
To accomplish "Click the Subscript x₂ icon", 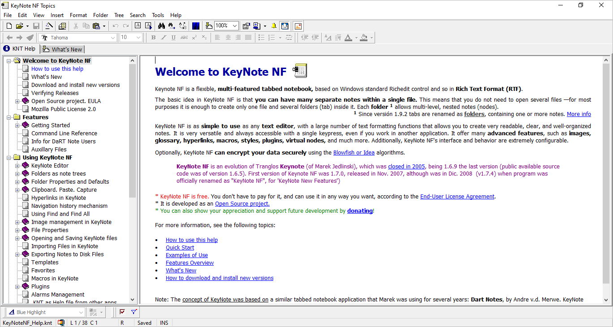I will (204, 38).
